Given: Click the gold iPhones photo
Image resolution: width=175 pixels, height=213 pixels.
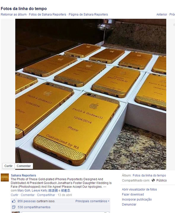Looking at the screenshot, I should point(91,94).
